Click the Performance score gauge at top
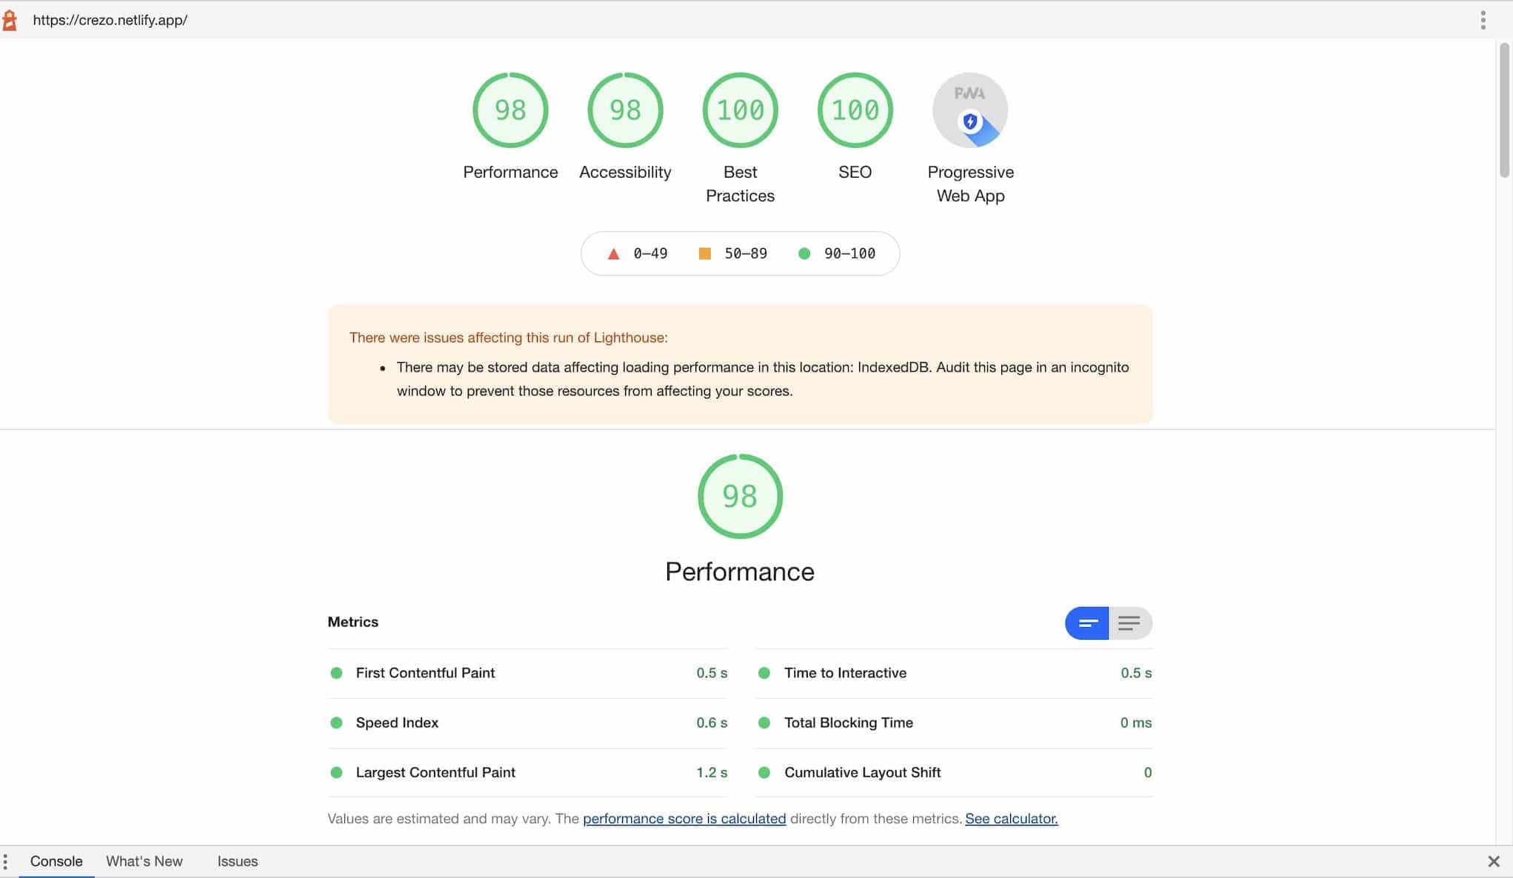Viewport: 1513px width, 878px height. (x=510, y=110)
